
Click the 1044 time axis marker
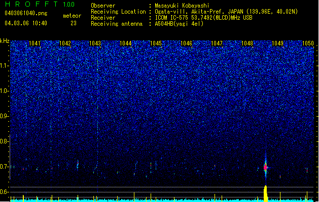click(x=126, y=43)
